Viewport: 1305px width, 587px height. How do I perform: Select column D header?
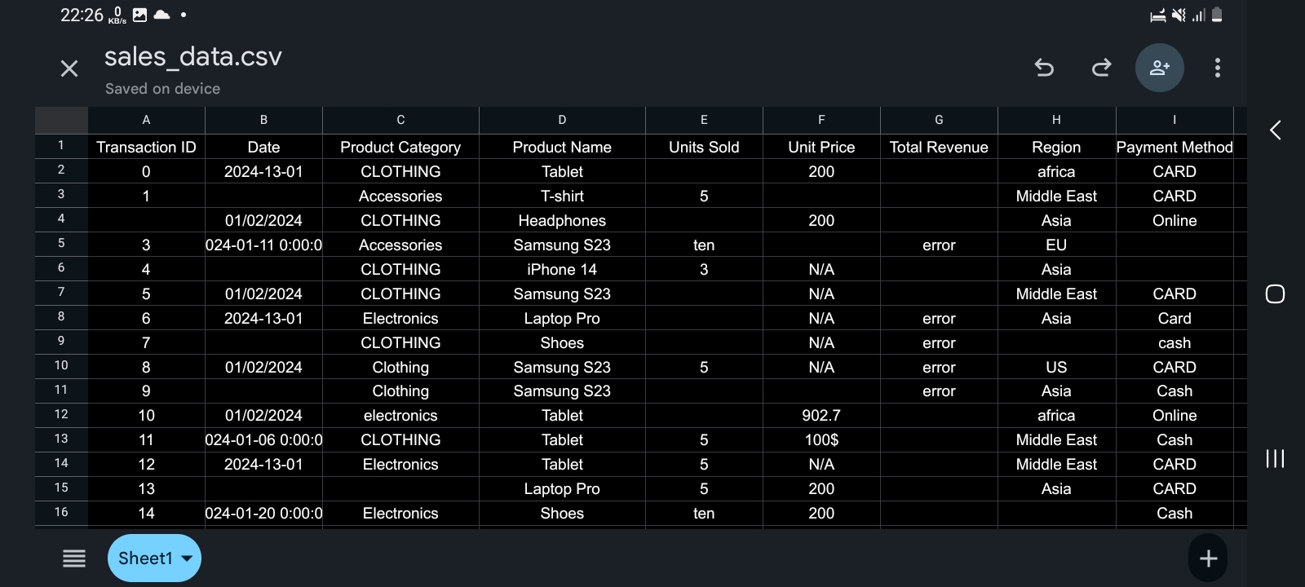562,120
